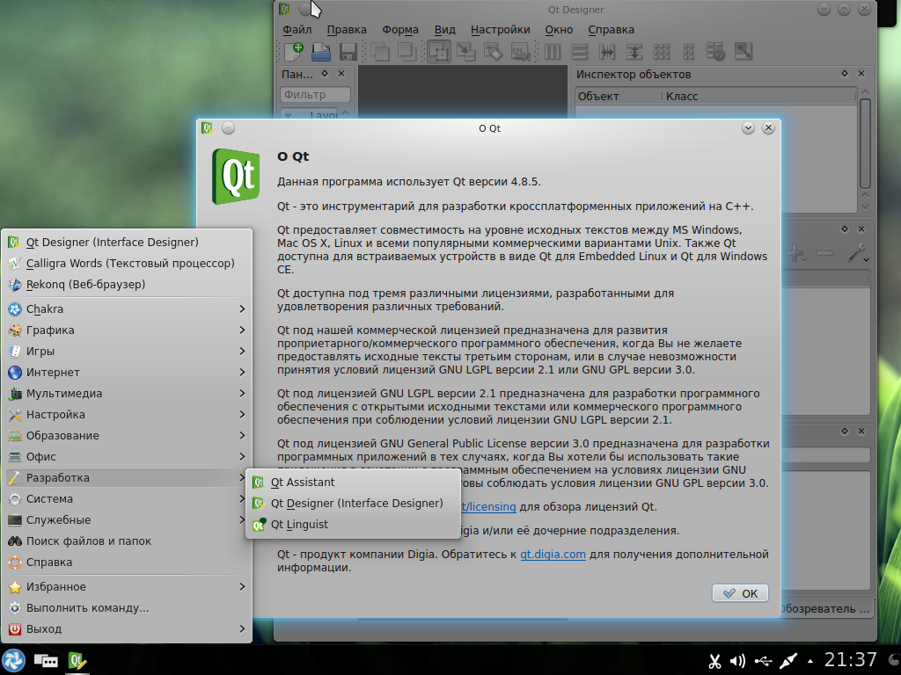
Task: Open the Klipper scissors tray icon
Action: pyautogui.click(x=714, y=661)
